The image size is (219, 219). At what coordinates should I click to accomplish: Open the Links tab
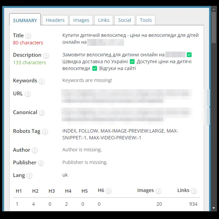pyautogui.click(x=104, y=20)
